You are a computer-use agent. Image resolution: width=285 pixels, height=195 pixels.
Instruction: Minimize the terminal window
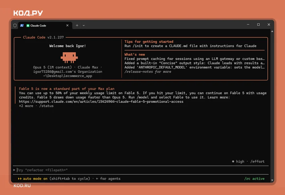pyautogui.click(x=248, y=24)
